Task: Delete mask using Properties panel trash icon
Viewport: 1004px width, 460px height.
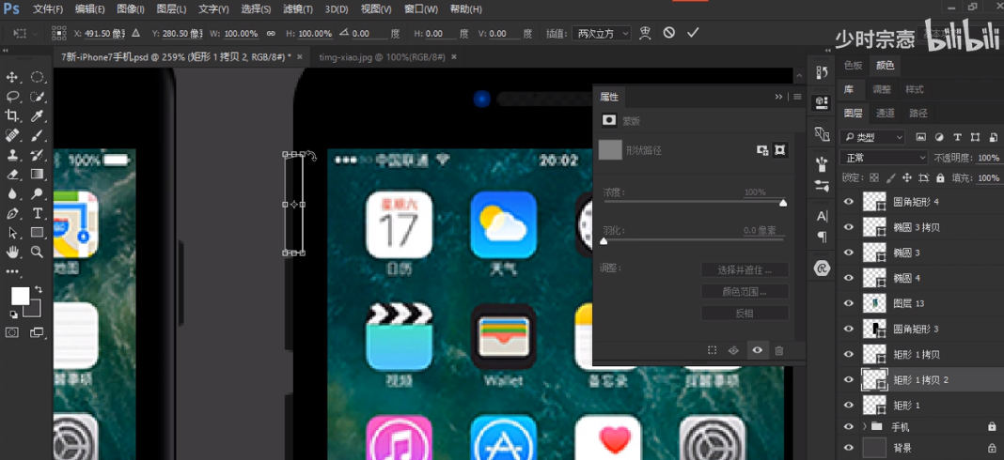Action: coord(779,350)
